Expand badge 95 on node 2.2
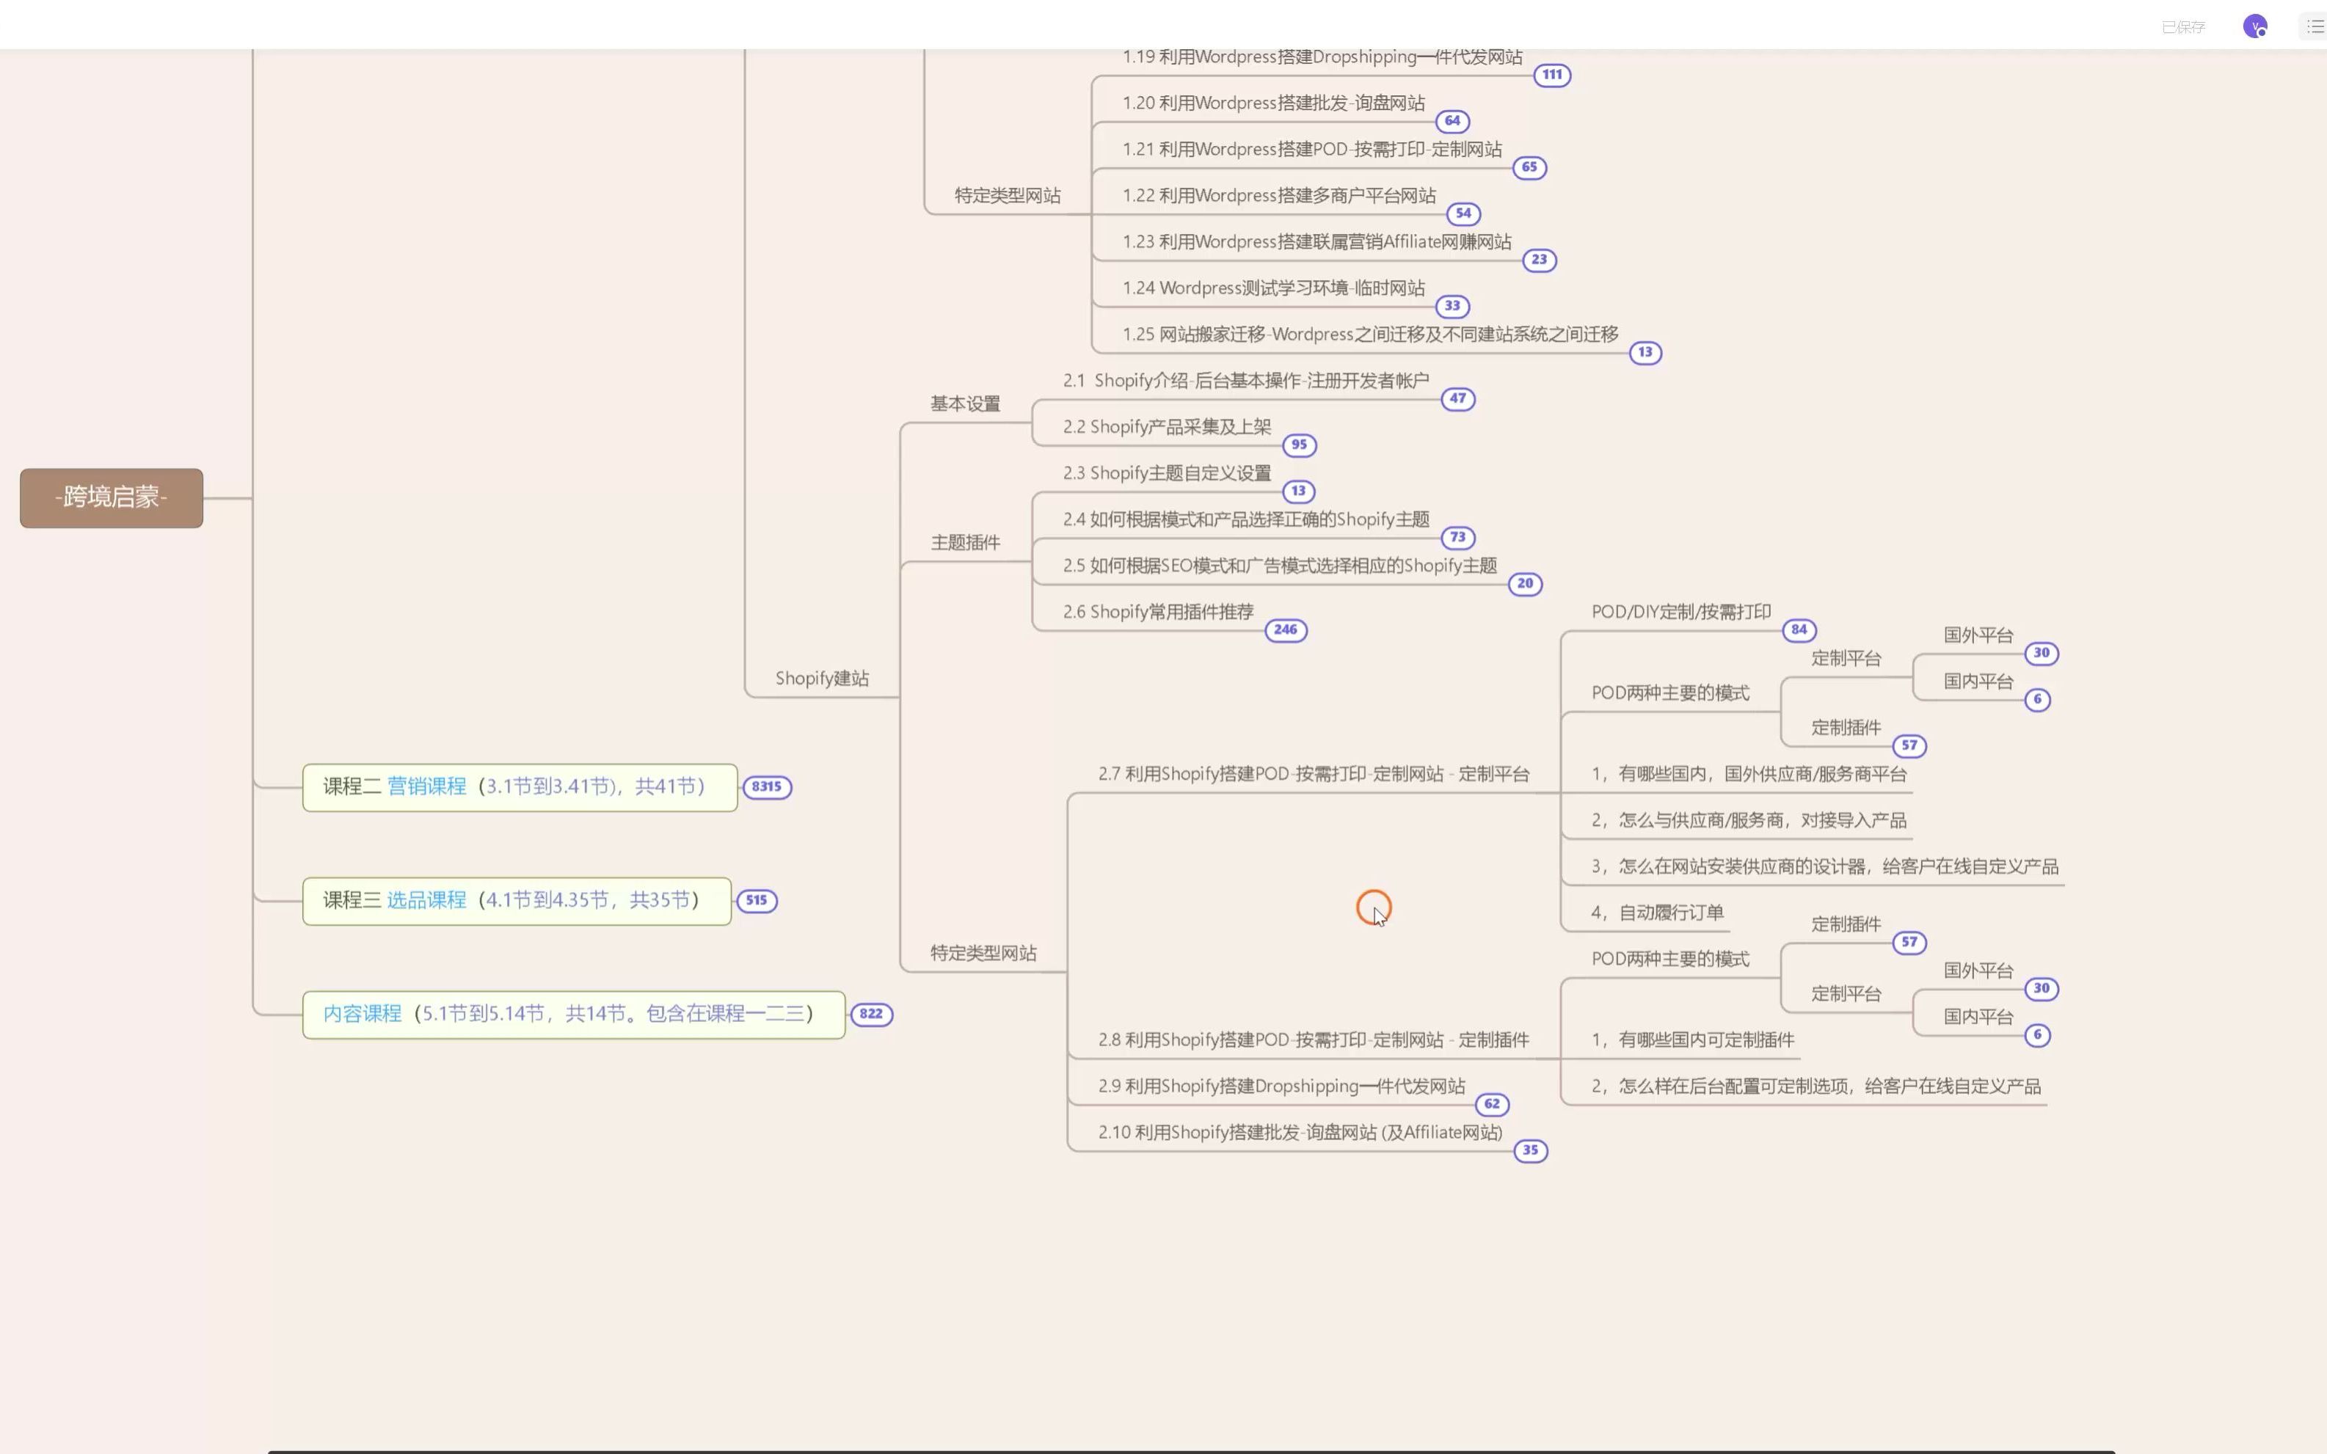Image resolution: width=2327 pixels, height=1454 pixels. [1300, 445]
